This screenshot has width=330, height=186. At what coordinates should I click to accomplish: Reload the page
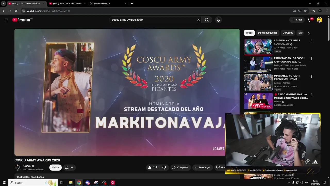click(x=16, y=11)
